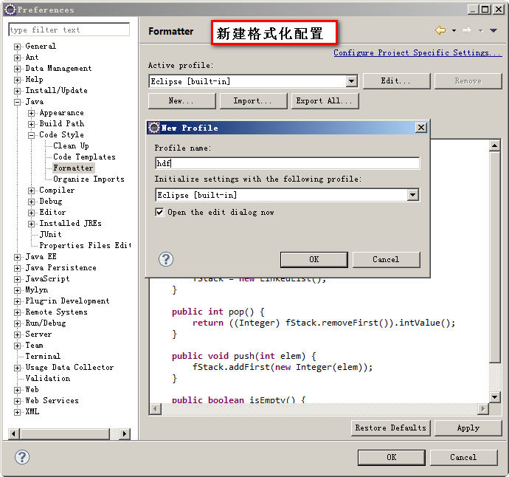Click the back navigation arrow icon
Screen dimensions: 509x477
(x=440, y=30)
